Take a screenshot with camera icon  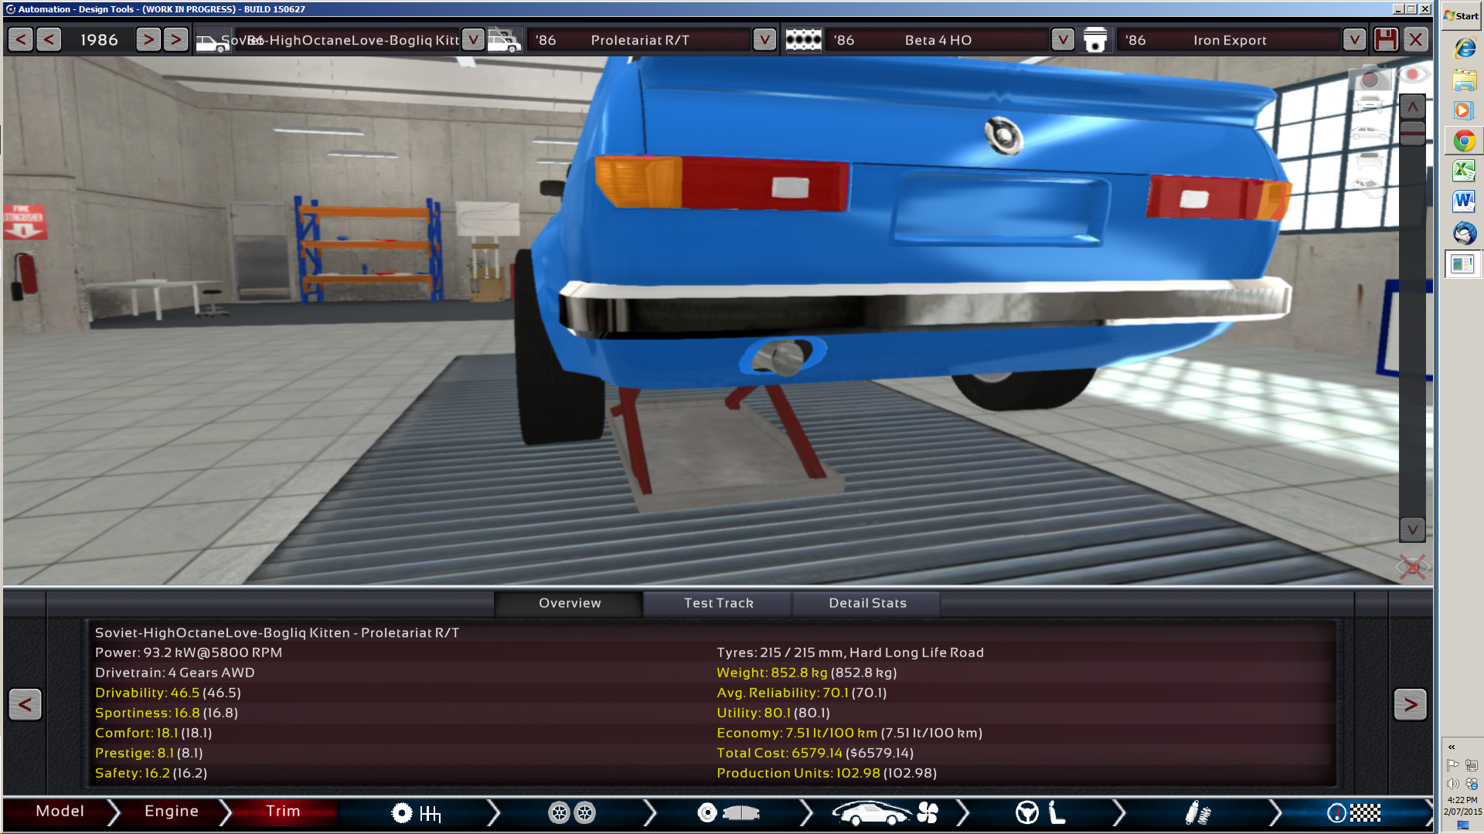1369,79
